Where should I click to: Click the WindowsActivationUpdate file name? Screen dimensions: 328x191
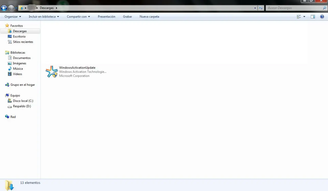[x=77, y=68]
